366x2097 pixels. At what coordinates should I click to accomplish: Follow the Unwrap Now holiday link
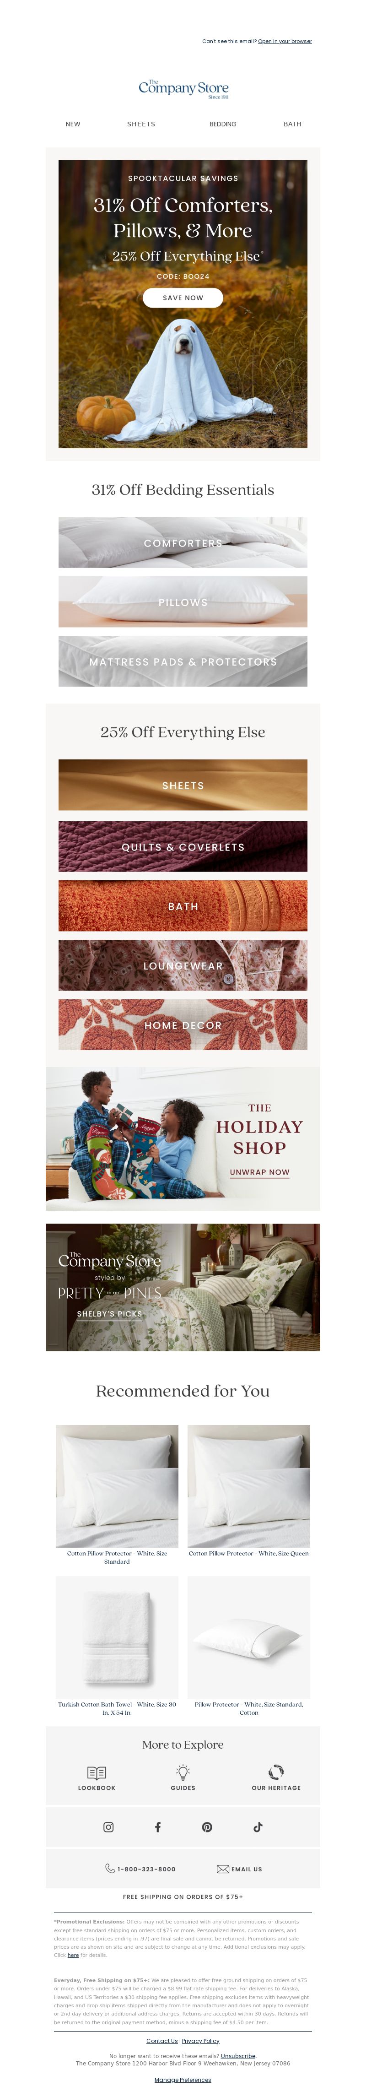259,1172
